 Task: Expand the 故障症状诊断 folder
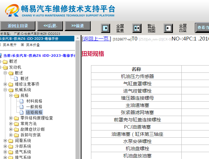click(x=11, y=129)
